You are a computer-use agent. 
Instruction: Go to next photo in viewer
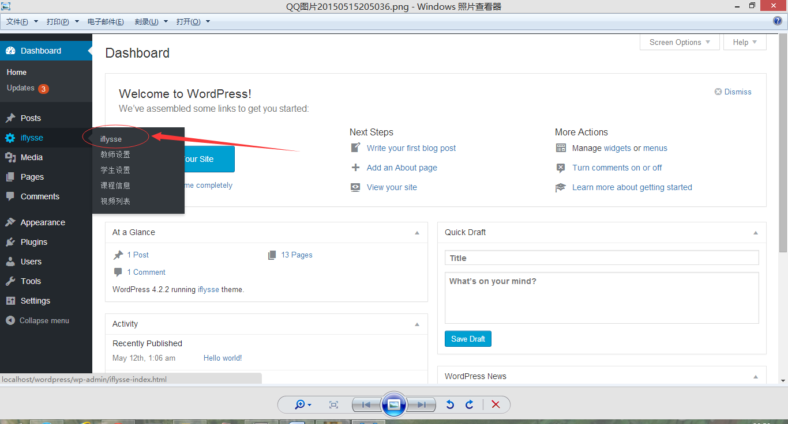click(x=422, y=404)
